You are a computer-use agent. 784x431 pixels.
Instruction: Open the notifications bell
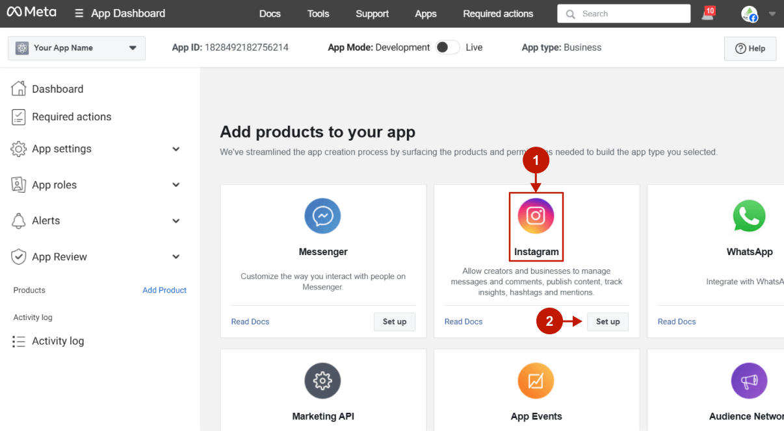pyautogui.click(x=707, y=14)
